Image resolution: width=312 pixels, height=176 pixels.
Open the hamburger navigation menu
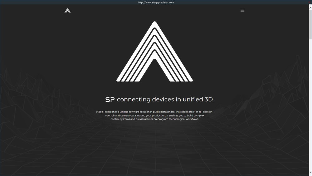tap(242, 10)
